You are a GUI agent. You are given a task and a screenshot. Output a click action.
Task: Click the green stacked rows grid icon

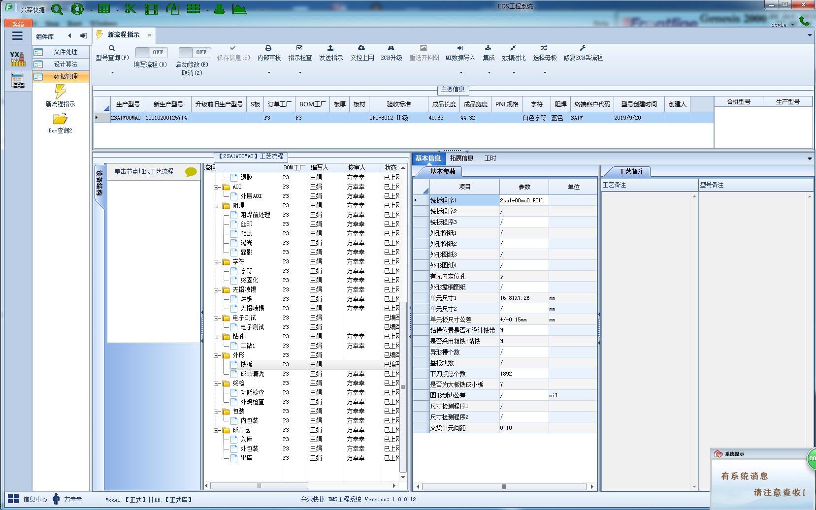(194, 9)
